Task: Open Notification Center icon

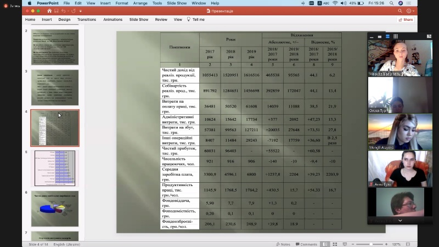Action: (409, 3)
